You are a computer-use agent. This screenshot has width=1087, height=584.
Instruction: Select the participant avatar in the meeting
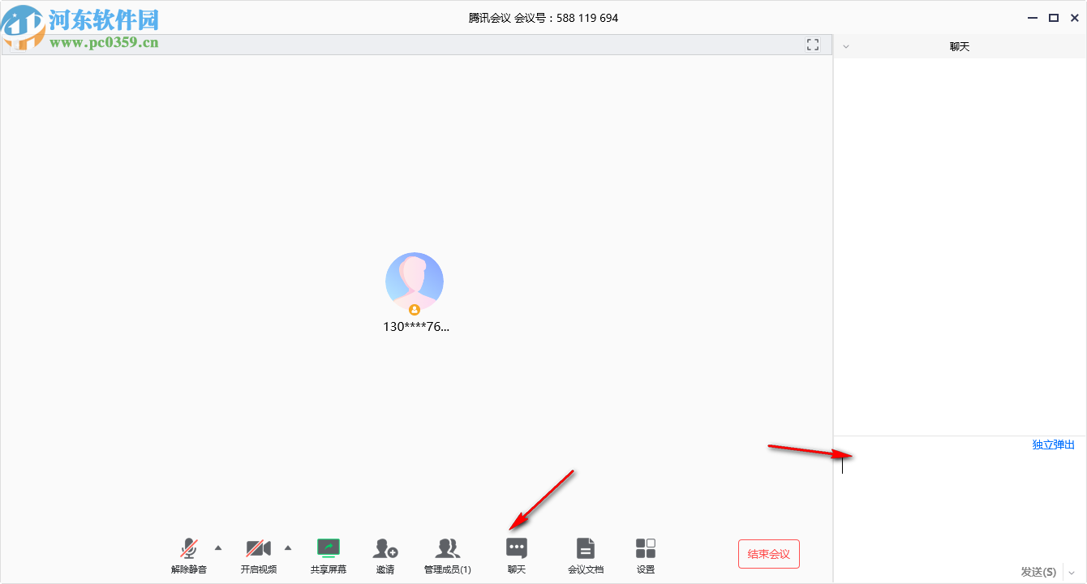pos(415,282)
